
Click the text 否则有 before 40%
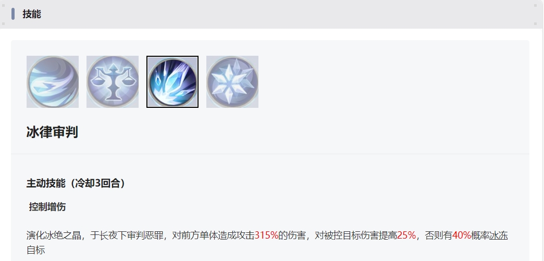(439, 235)
